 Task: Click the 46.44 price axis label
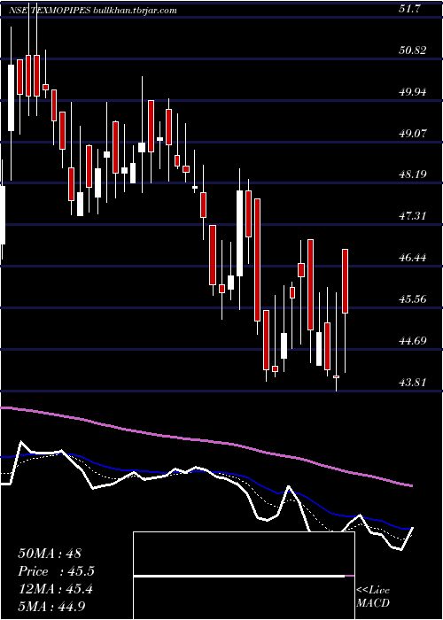[x=413, y=258]
